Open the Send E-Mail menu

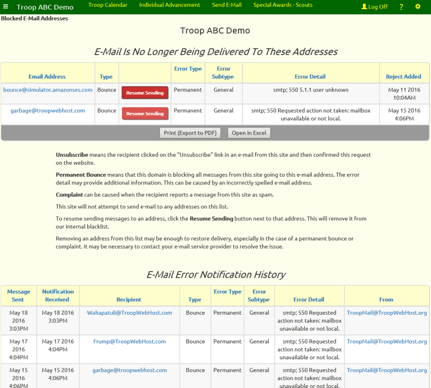[x=227, y=5]
